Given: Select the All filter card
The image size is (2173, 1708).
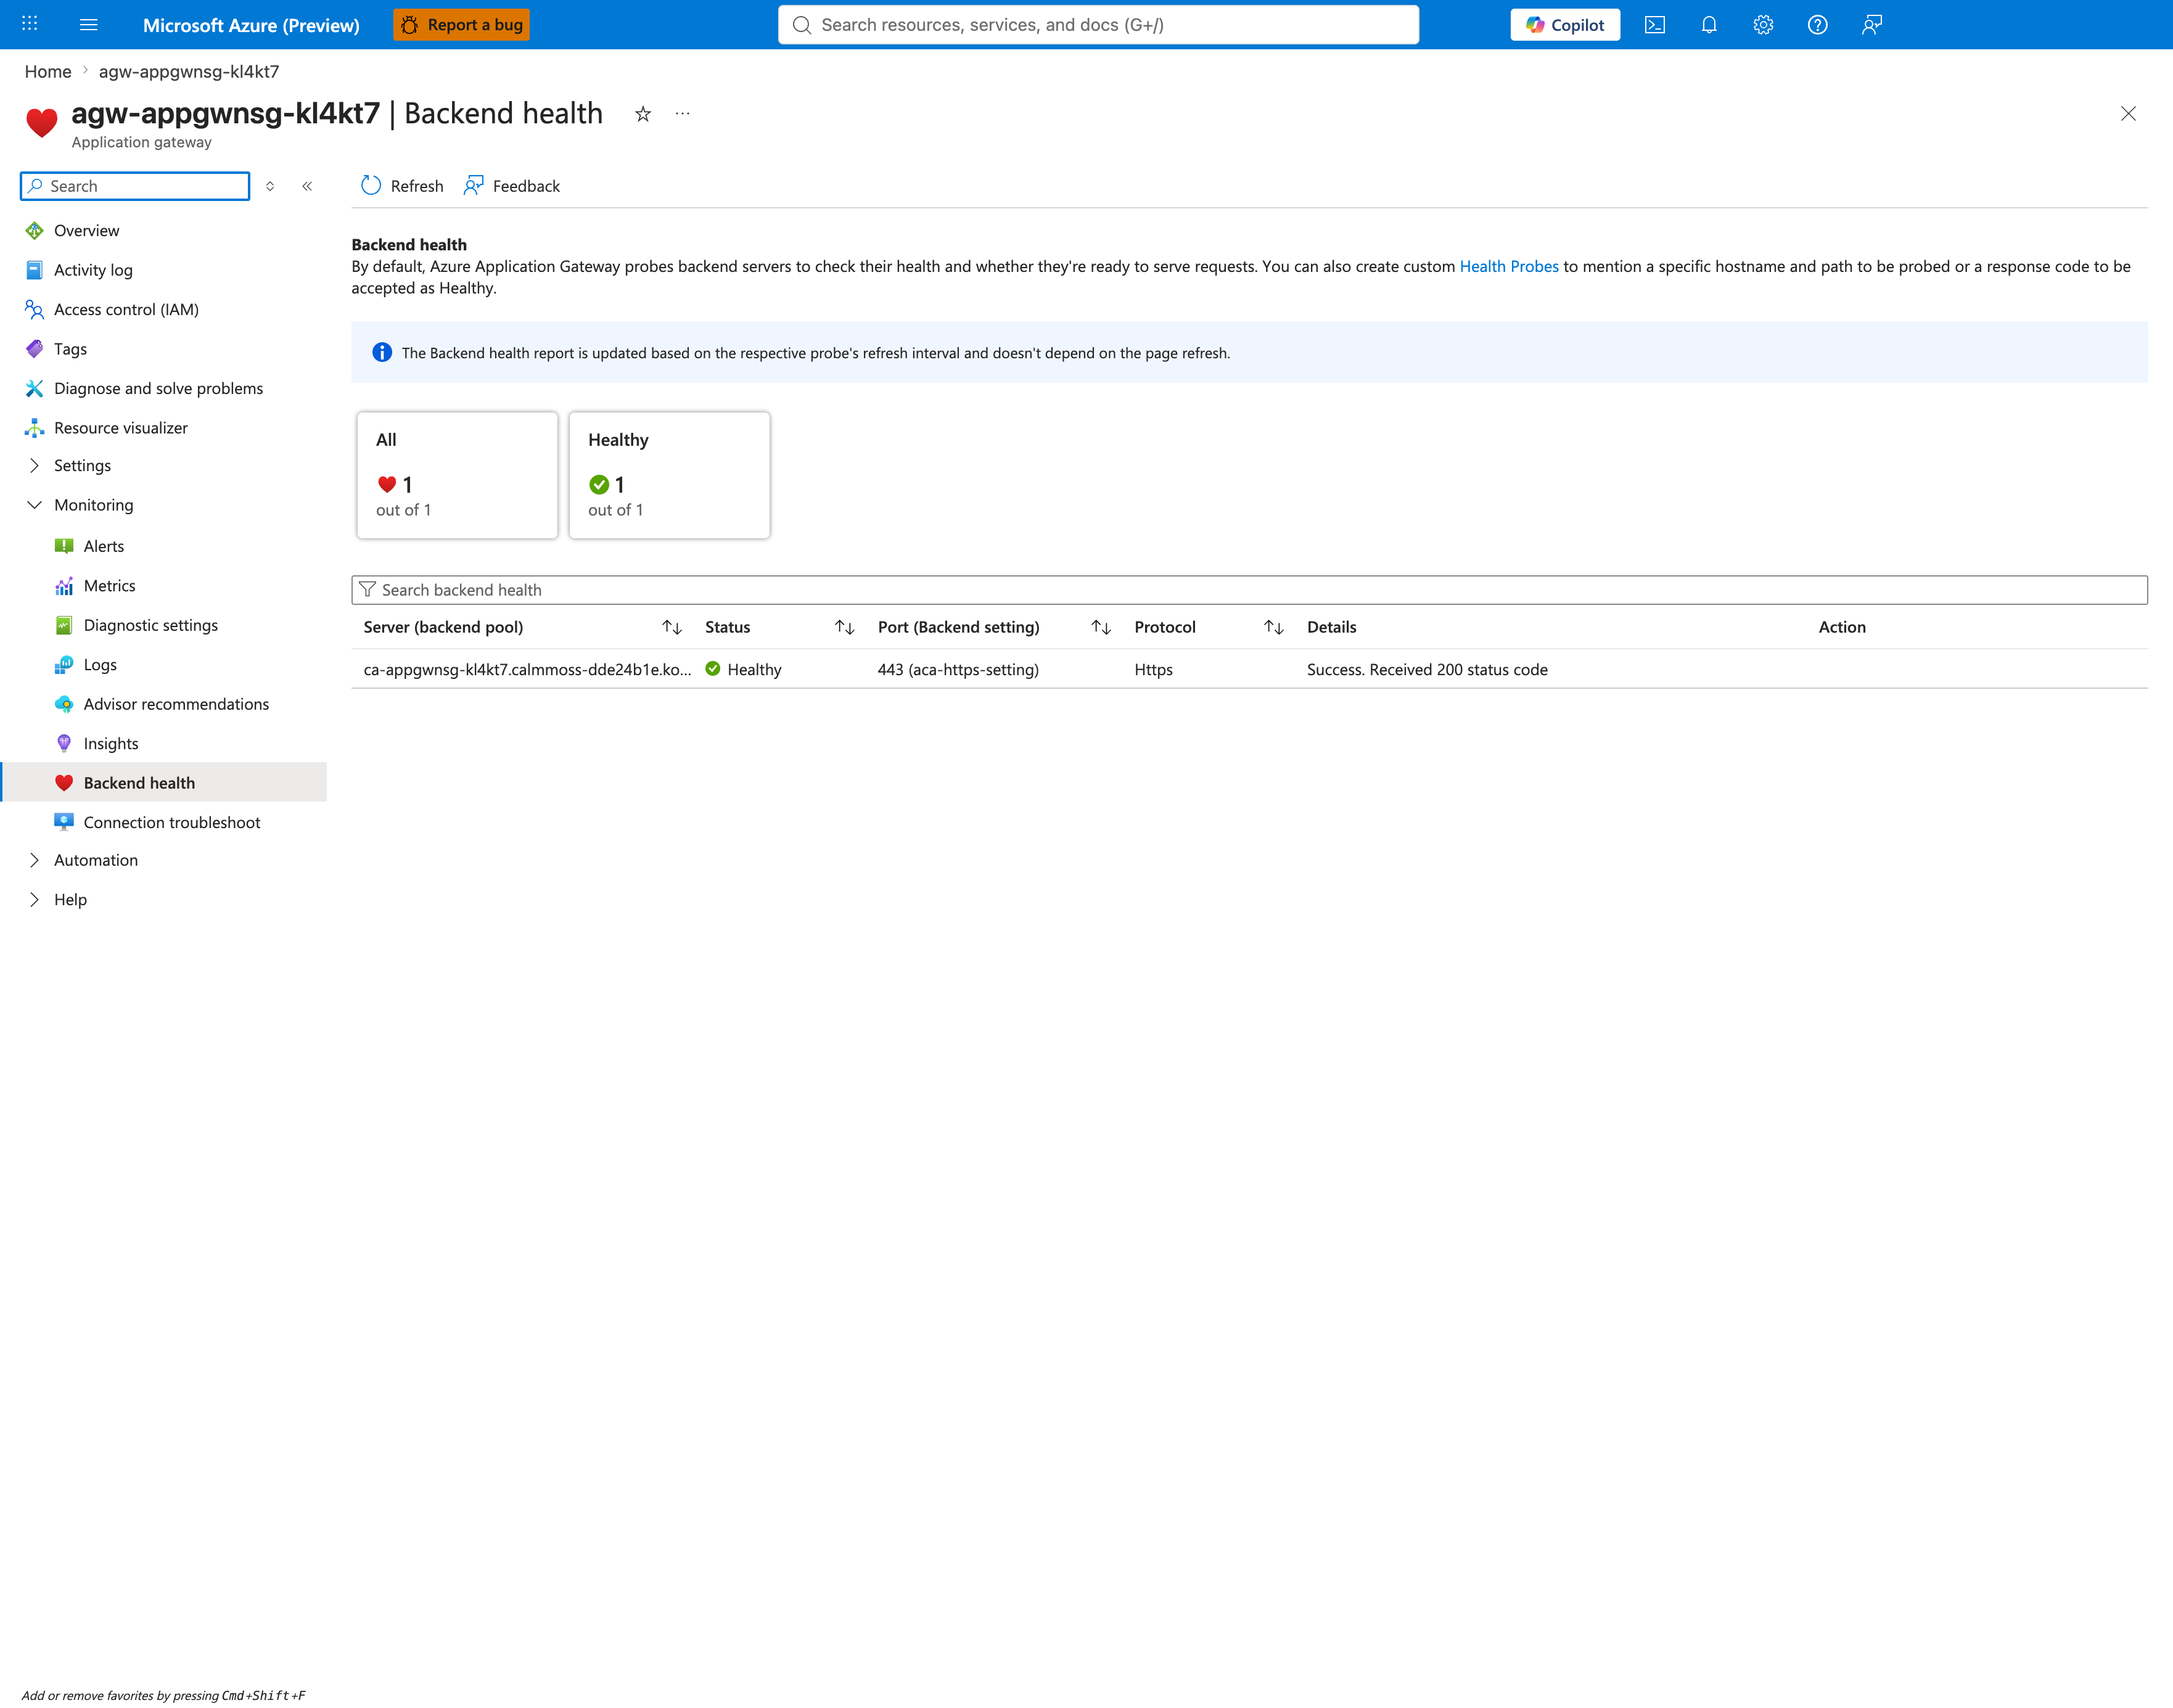Looking at the screenshot, I should pos(457,475).
